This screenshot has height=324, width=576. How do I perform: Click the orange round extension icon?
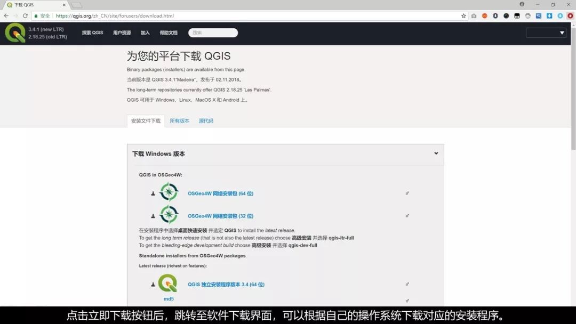click(484, 16)
